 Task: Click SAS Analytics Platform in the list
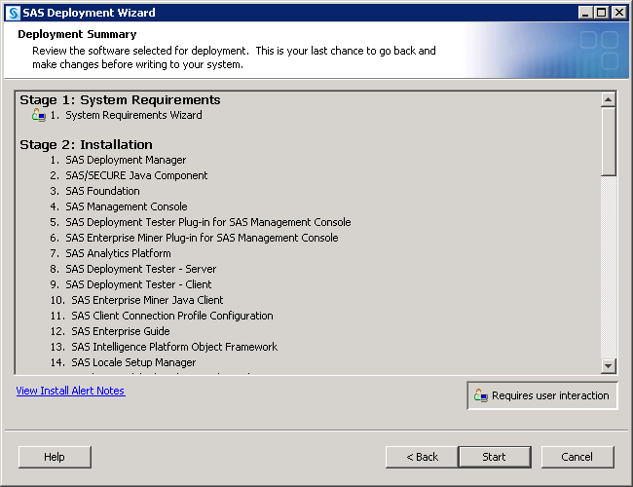tap(118, 253)
